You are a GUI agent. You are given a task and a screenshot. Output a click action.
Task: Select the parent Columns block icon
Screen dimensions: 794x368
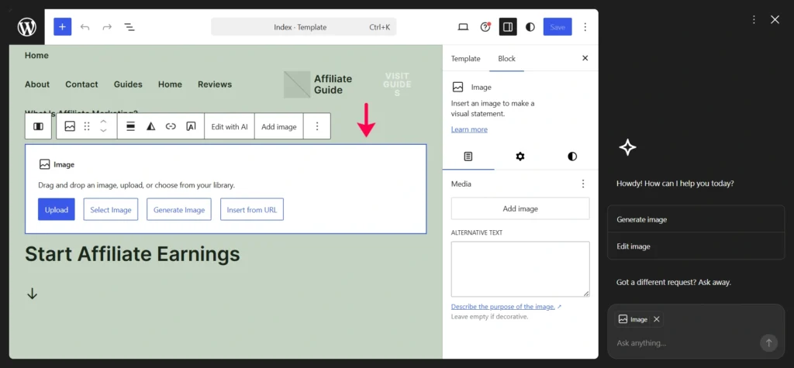pyautogui.click(x=38, y=126)
